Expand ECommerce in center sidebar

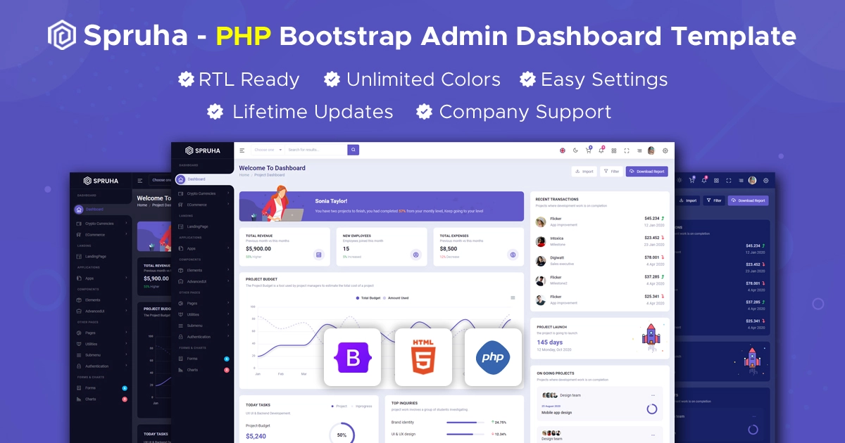[x=204, y=205]
